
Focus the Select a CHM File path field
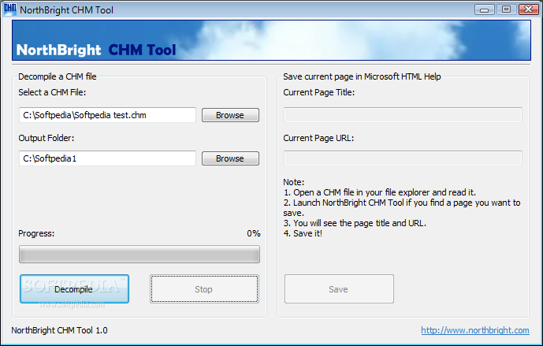[107, 115]
